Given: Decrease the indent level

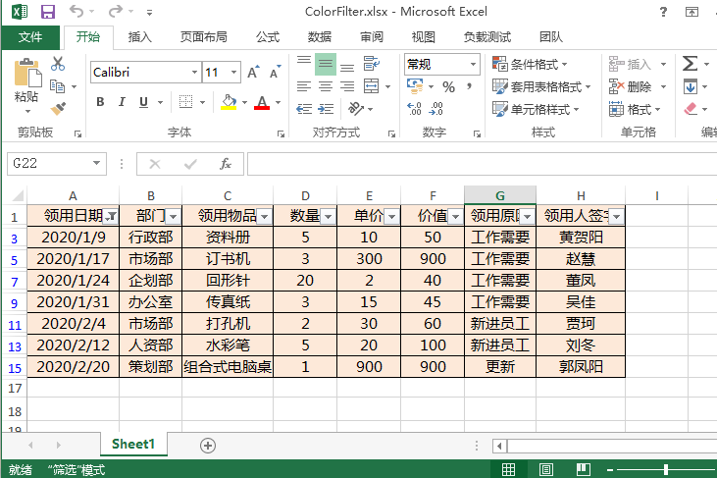Looking at the screenshot, I should [x=304, y=109].
